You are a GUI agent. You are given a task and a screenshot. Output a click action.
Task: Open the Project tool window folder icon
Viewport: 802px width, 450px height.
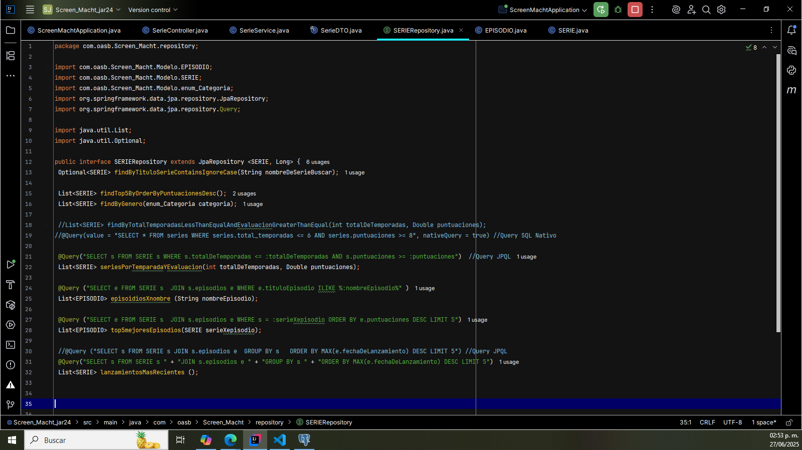click(x=11, y=30)
